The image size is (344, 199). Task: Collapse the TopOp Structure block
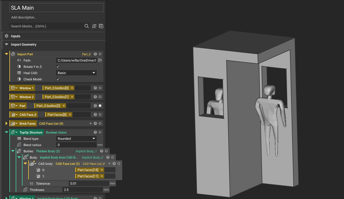tap(7, 132)
